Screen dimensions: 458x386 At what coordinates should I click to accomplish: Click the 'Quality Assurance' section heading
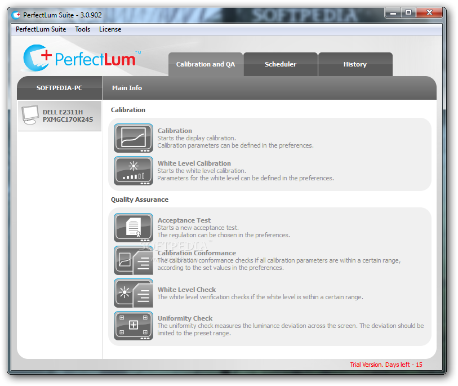coord(140,199)
